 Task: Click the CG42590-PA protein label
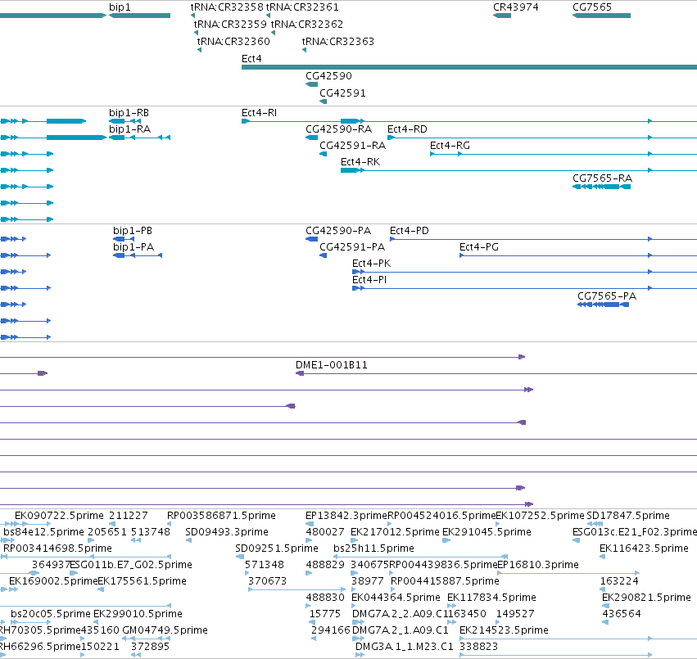(338, 231)
